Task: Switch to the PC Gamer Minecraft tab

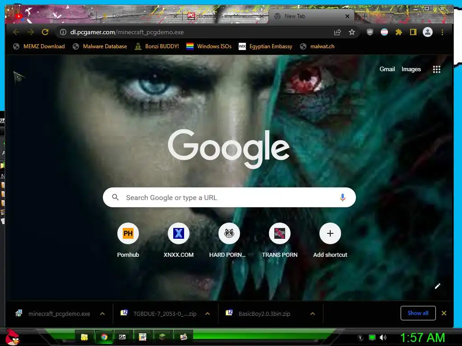Action: pos(226,16)
